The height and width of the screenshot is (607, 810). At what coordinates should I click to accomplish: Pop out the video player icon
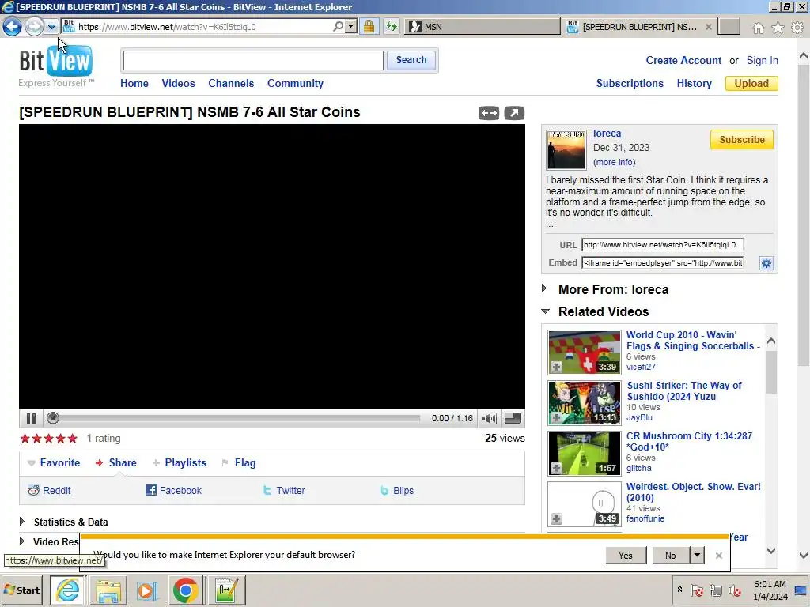pos(514,113)
